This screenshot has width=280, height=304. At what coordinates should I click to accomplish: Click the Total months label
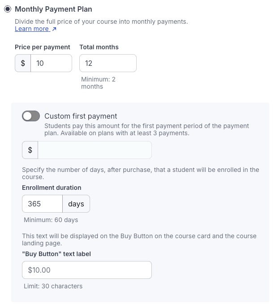pyautogui.click(x=99, y=47)
